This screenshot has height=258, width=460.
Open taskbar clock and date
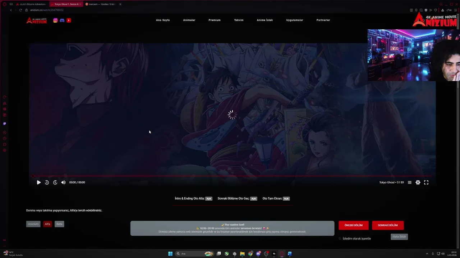pyautogui.click(x=452, y=254)
